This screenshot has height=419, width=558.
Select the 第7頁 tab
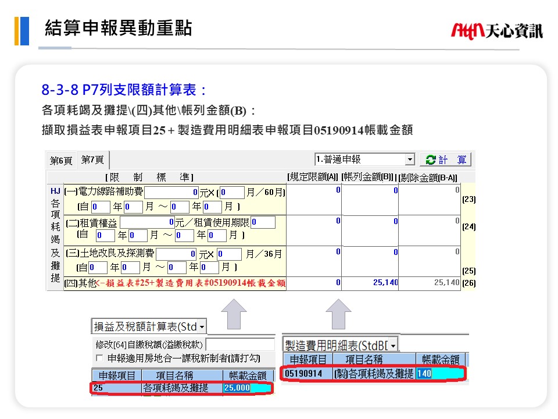click(x=92, y=159)
